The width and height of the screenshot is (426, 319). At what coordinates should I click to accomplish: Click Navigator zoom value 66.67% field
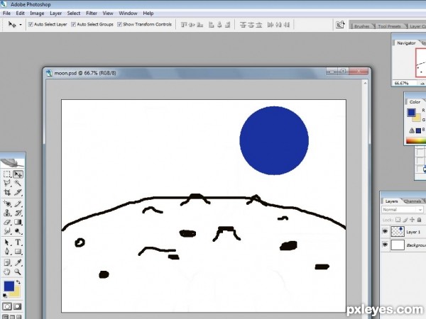click(404, 83)
